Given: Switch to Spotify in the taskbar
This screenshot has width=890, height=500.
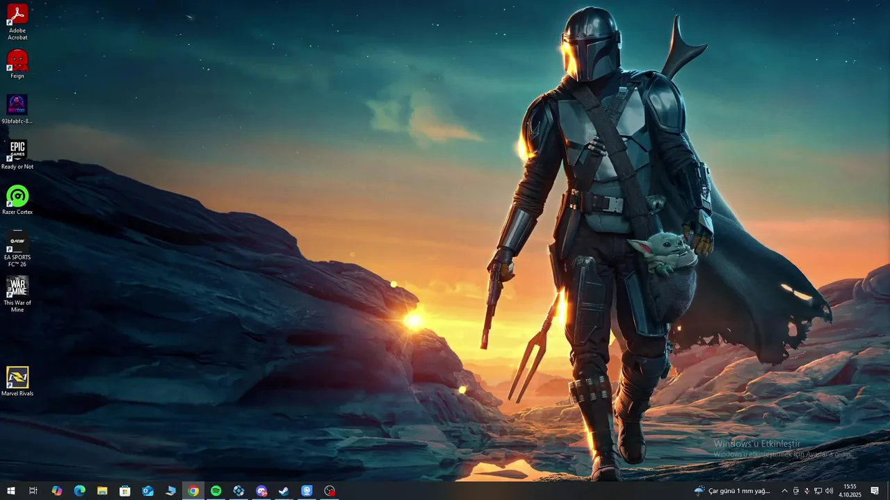Looking at the screenshot, I should point(216,491).
